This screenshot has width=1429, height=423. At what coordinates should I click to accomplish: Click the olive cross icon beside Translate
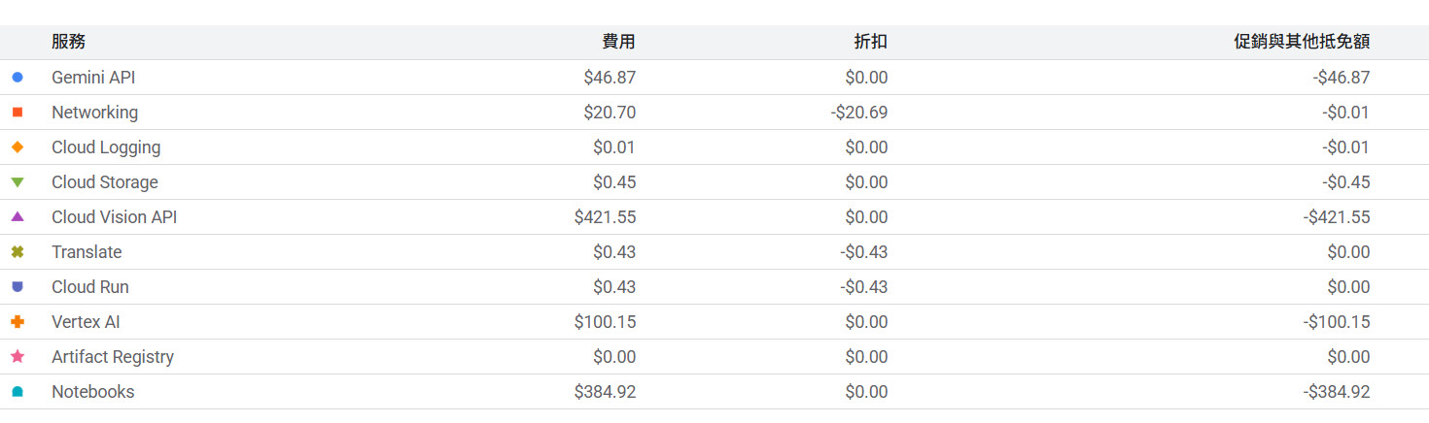(x=17, y=252)
